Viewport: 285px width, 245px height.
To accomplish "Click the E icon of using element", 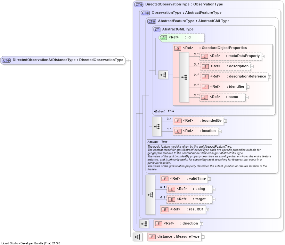I will (x=171, y=189).
